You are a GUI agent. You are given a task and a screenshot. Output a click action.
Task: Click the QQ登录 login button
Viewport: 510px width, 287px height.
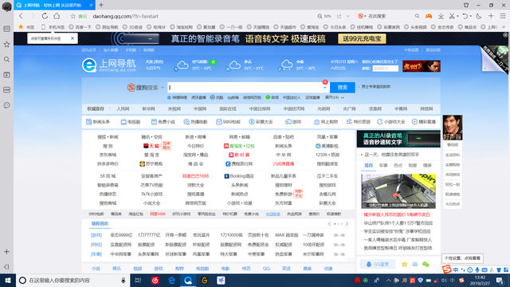click(x=377, y=264)
